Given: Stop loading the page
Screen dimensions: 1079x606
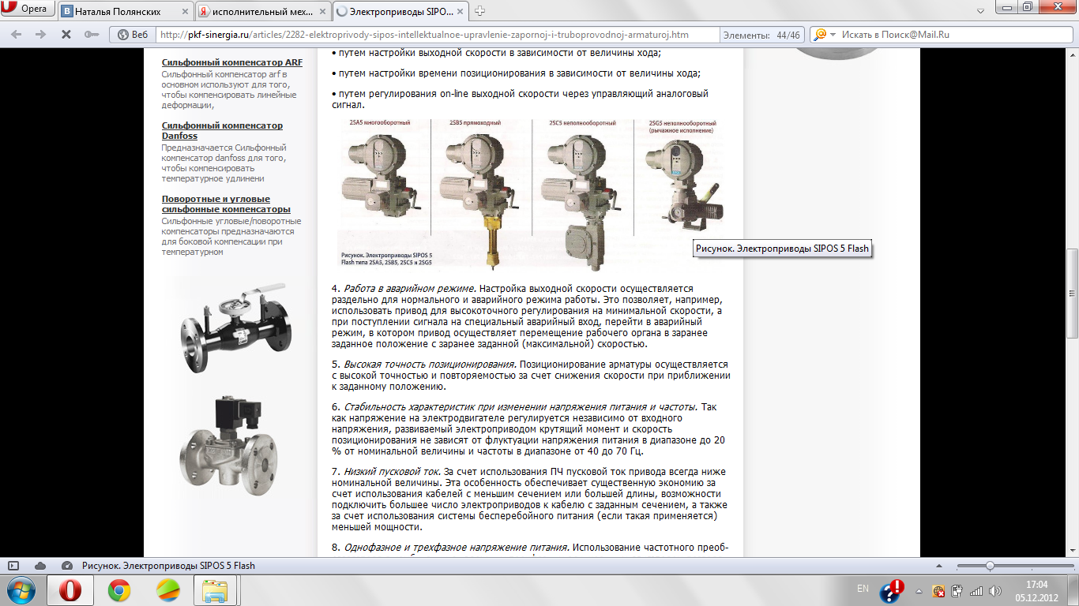Looking at the screenshot, I should tap(66, 35).
